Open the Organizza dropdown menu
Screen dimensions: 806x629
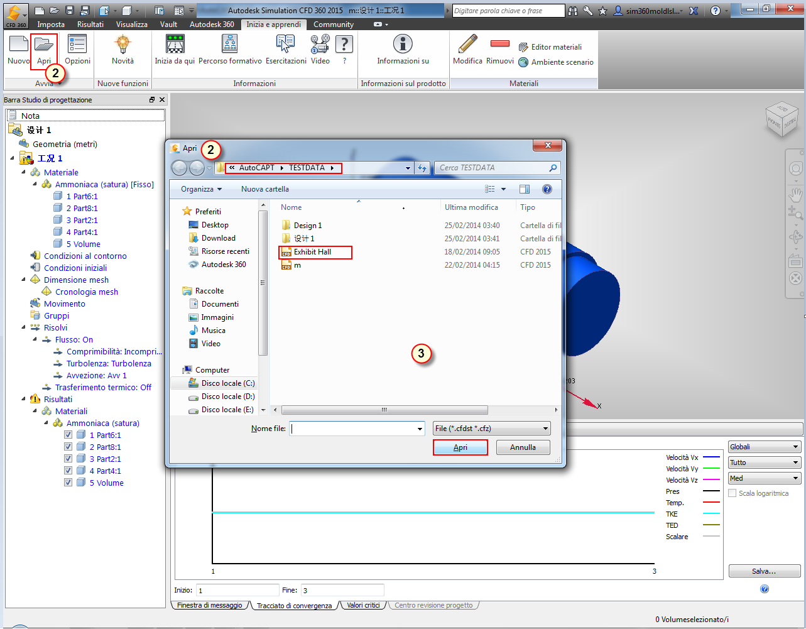click(x=201, y=189)
